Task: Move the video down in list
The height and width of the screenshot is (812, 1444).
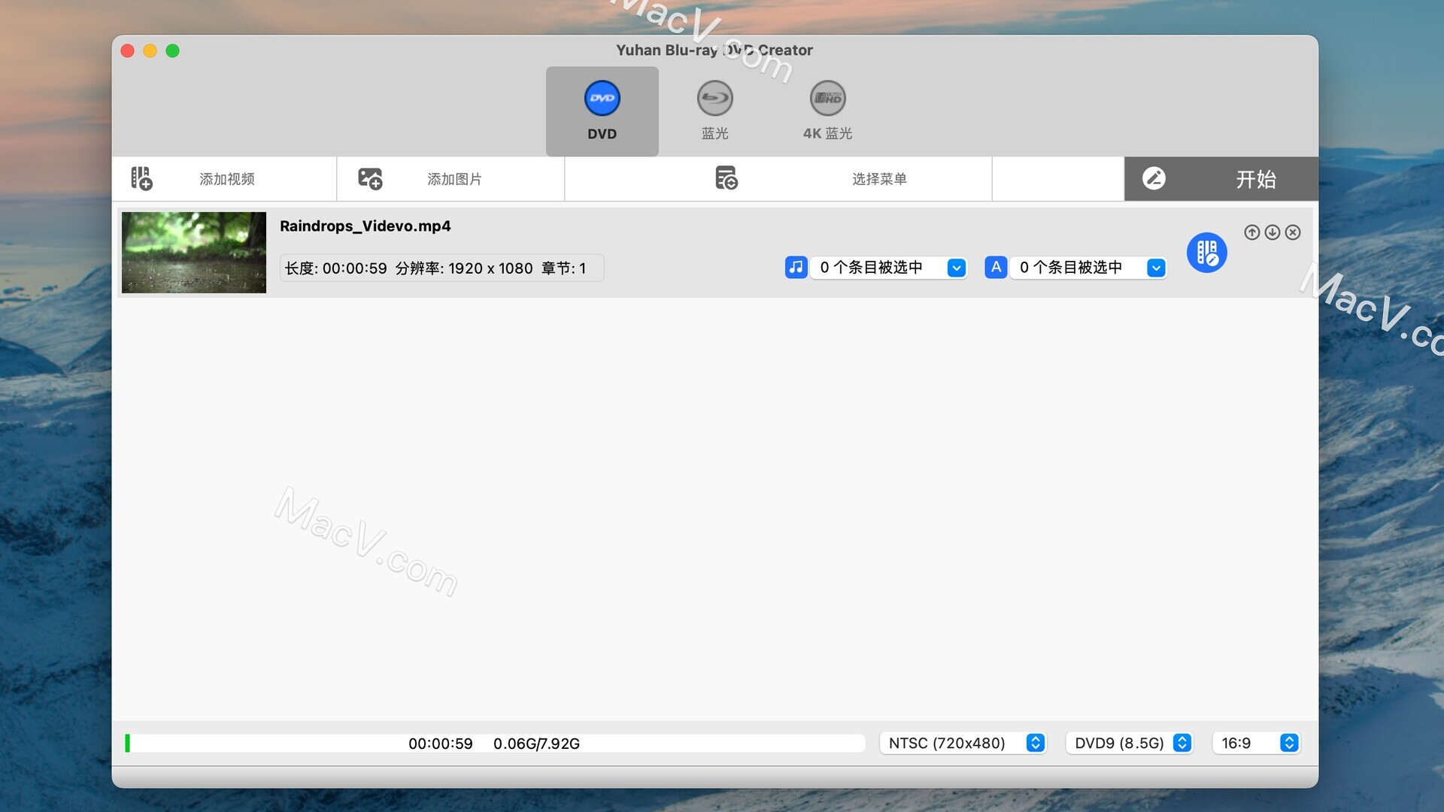Action: 1272,232
